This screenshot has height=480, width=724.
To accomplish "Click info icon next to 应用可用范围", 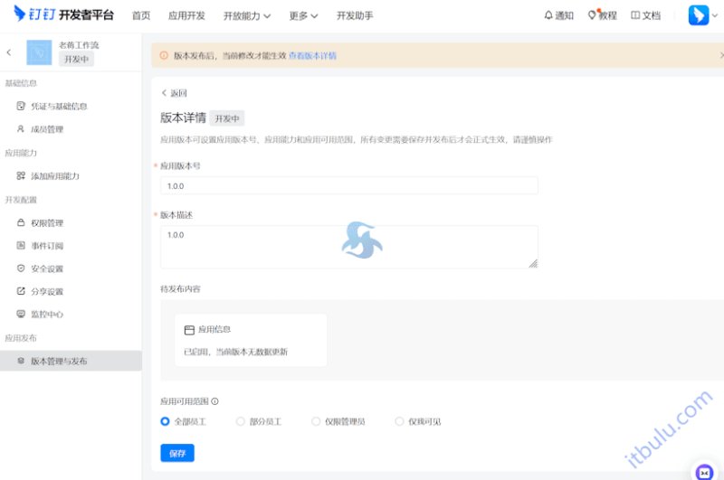I will click(x=214, y=401).
